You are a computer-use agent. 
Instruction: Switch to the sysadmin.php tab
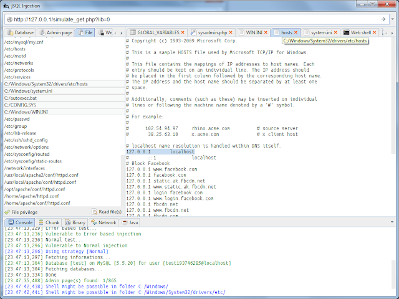212,32
